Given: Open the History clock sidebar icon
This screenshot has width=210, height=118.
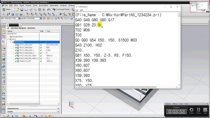Looking at the screenshot, I should click(4, 81).
